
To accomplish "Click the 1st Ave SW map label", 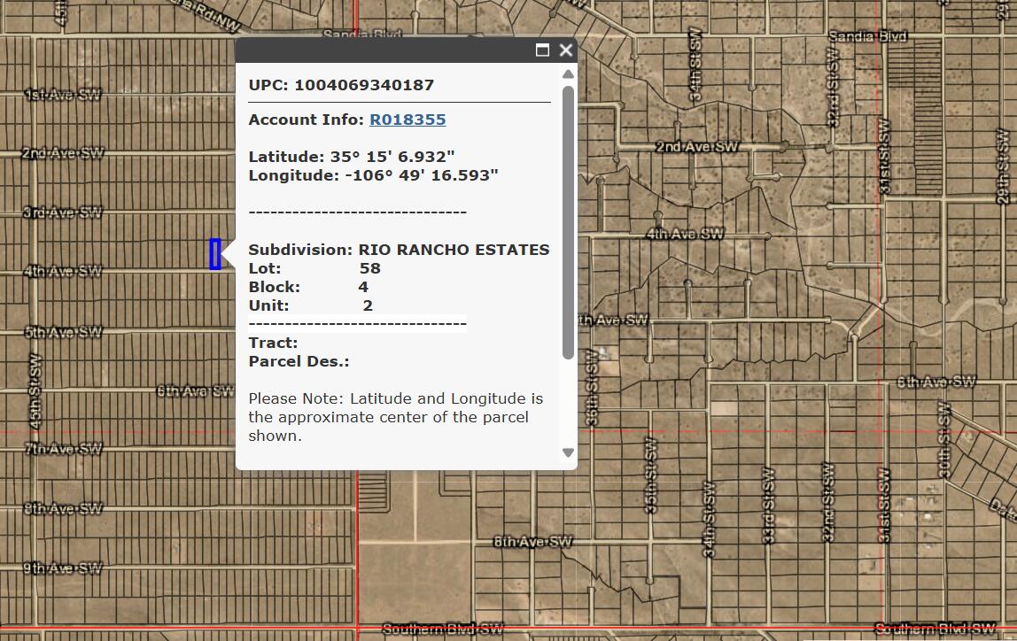I will point(63,95).
